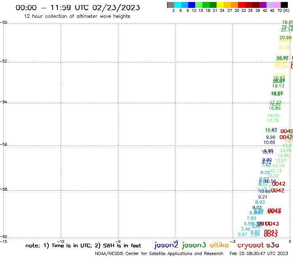293x257 pixels.
Task: Click the wave height value 19.13
Action: pyautogui.click(x=278, y=86)
